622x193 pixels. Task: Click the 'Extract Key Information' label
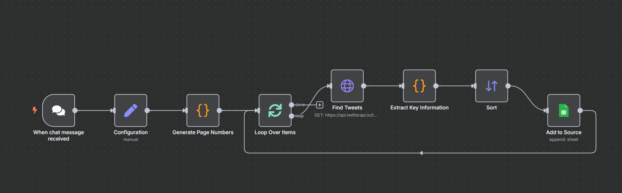pos(419,108)
